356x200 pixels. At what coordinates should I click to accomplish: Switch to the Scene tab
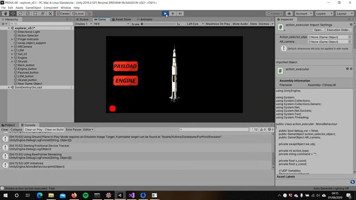(x=82, y=19)
